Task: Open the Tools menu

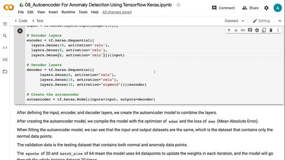Action: click(83, 12)
